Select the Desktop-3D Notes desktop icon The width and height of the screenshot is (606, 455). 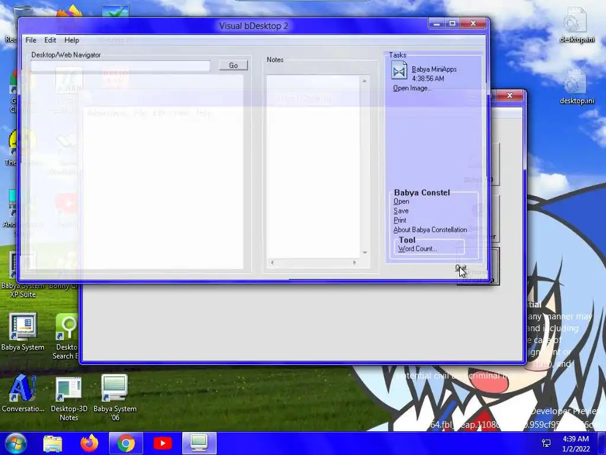pyautogui.click(x=69, y=399)
